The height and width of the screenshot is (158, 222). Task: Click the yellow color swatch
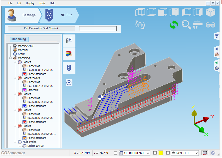point(161,153)
